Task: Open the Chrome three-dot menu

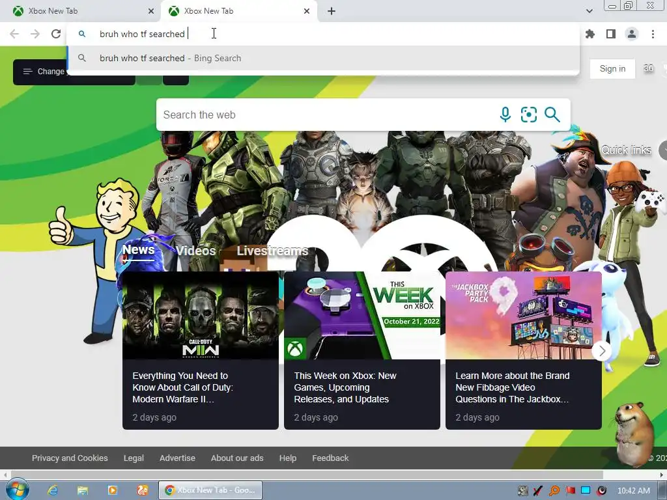Action: coord(653,34)
